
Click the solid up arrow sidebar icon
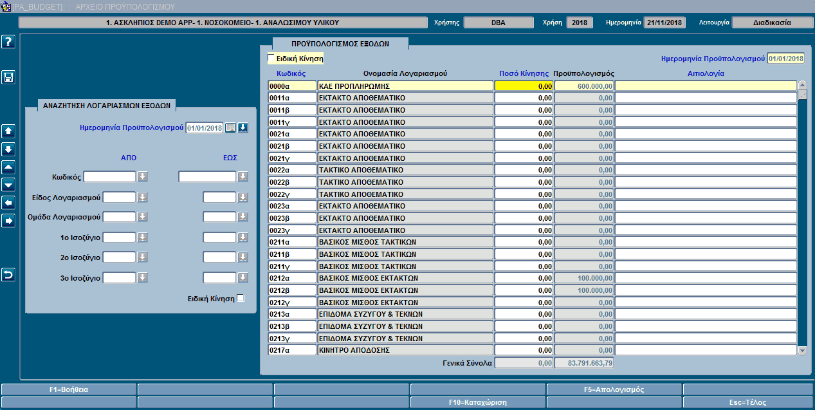coord(8,131)
